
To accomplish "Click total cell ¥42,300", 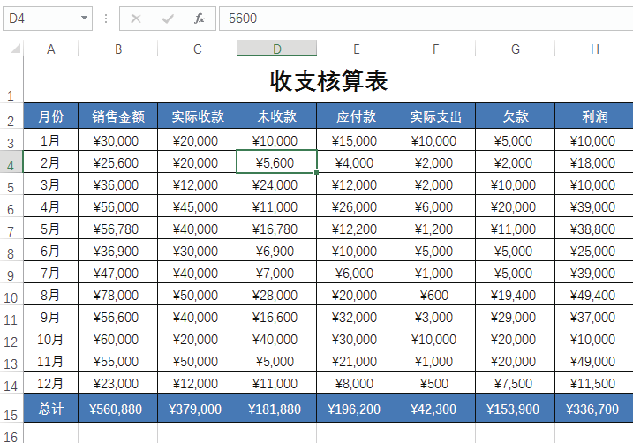I will click(436, 409).
